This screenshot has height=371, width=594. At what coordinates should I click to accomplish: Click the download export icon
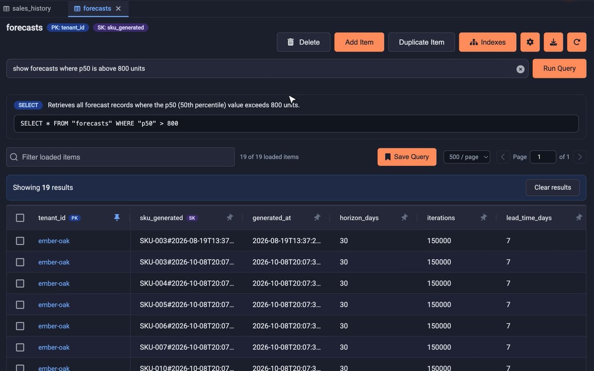pyautogui.click(x=553, y=42)
